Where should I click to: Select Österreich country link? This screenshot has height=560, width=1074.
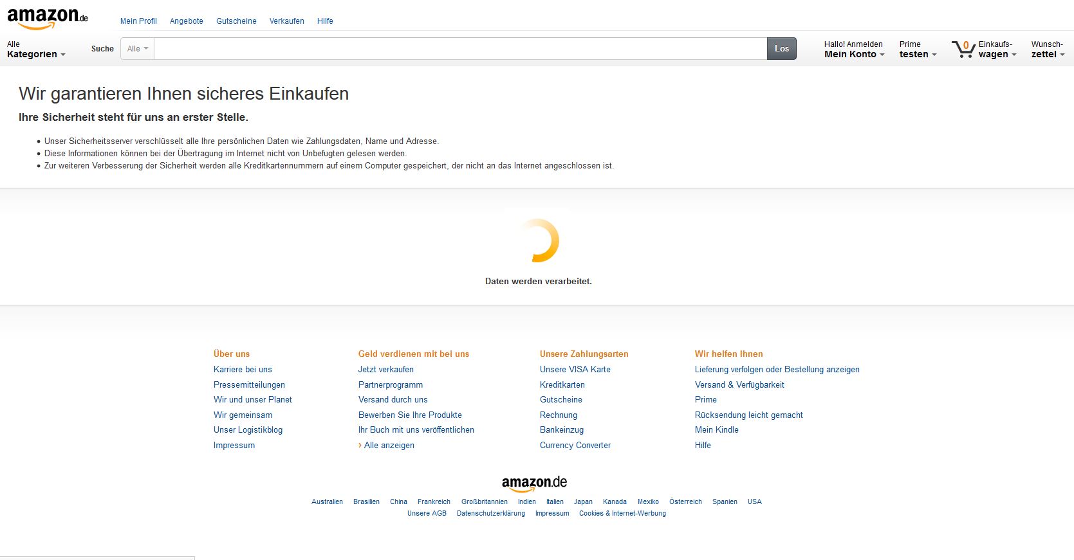click(x=685, y=502)
